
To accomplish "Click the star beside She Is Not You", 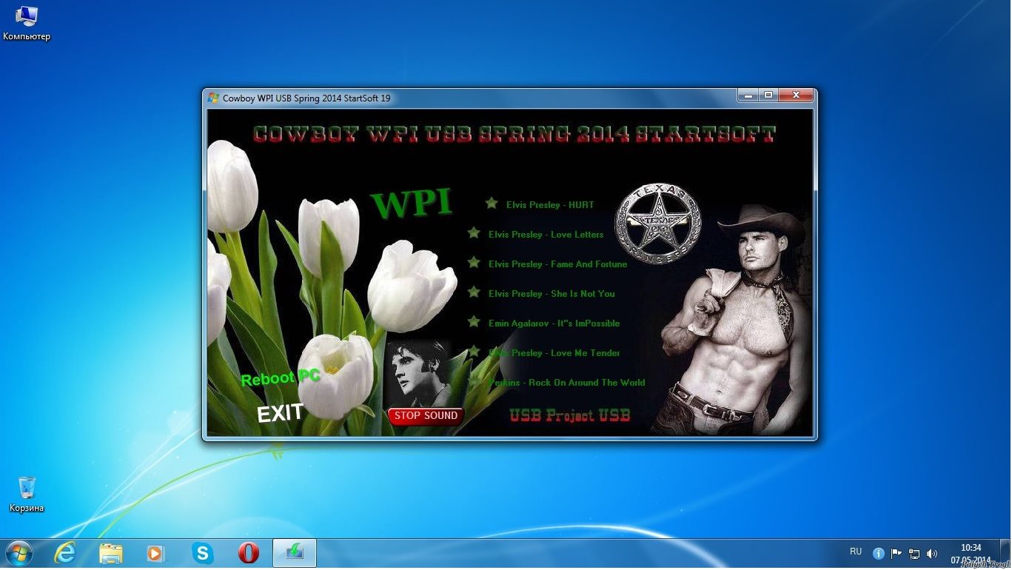I will coord(474,292).
